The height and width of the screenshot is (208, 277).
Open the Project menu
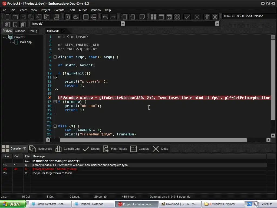coord(45,10)
